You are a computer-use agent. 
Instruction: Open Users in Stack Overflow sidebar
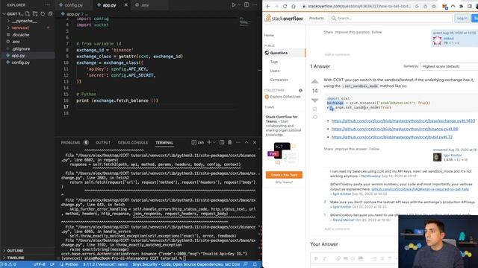[275, 71]
